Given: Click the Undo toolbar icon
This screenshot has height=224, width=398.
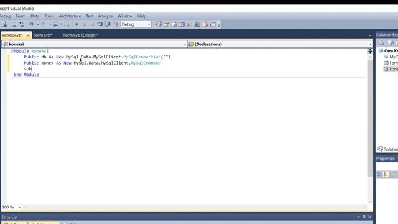Looking at the screenshot, I should point(31,24).
